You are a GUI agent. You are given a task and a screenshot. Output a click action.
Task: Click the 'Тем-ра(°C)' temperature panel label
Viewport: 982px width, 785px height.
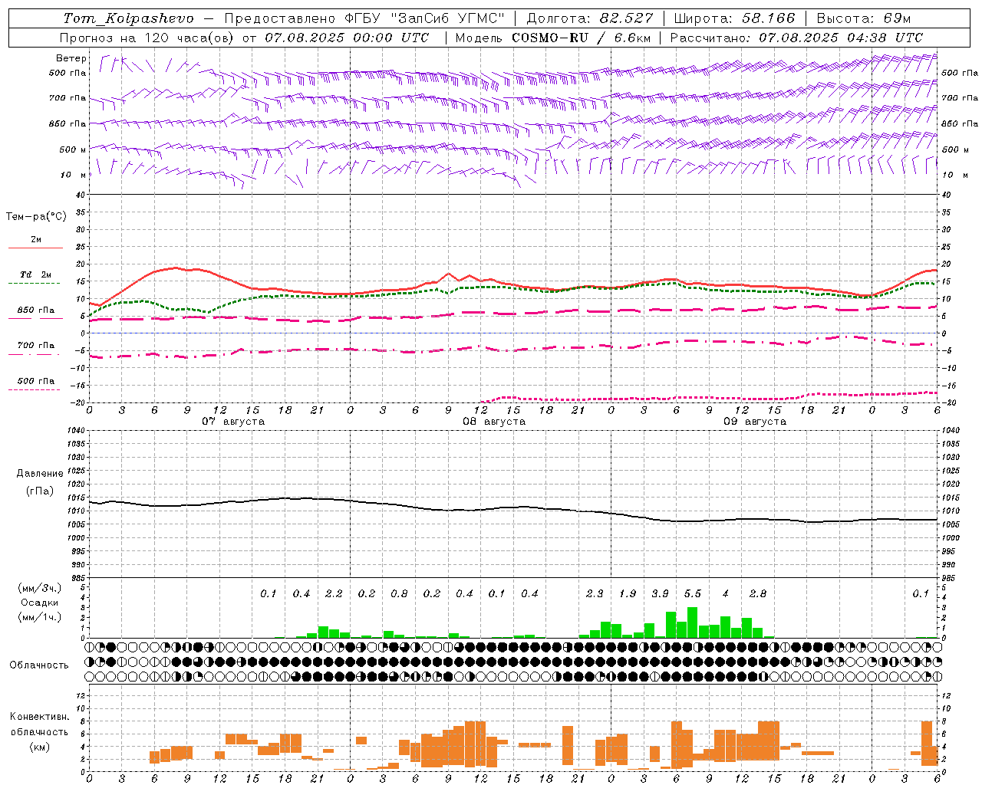pos(36,217)
